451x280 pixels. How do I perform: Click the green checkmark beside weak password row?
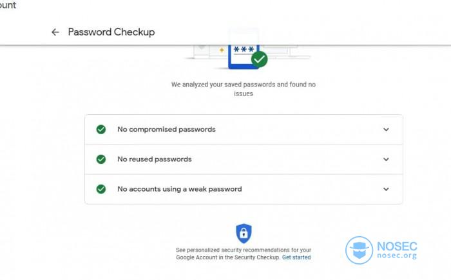[101, 189]
